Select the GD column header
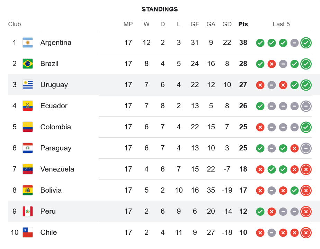This screenshot has height=249, width=320. point(227,24)
